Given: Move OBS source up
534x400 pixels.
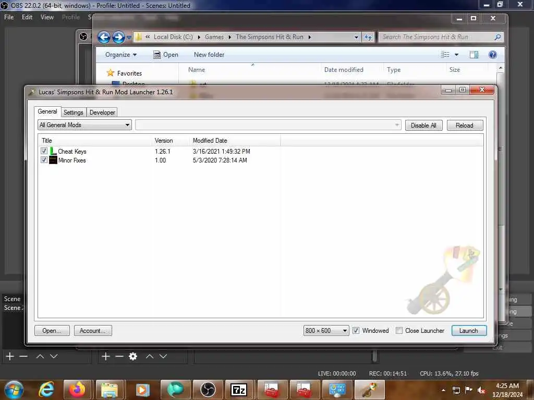Looking at the screenshot, I should pyautogui.click(x=150, y=356).
